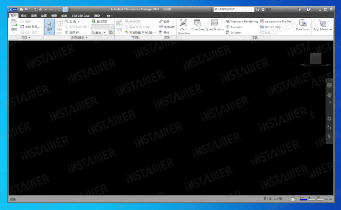Open Appearance Profiler
The image size is (341, 210).
(x=276, y=21)
